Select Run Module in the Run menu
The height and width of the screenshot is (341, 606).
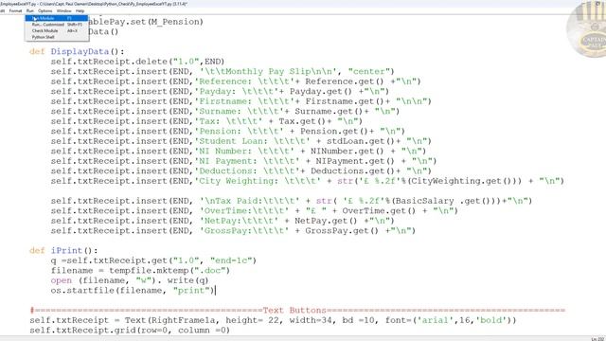click(57, 18)
